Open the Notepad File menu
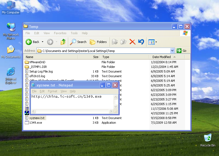The image size is (219, 156). click(34, 91)
